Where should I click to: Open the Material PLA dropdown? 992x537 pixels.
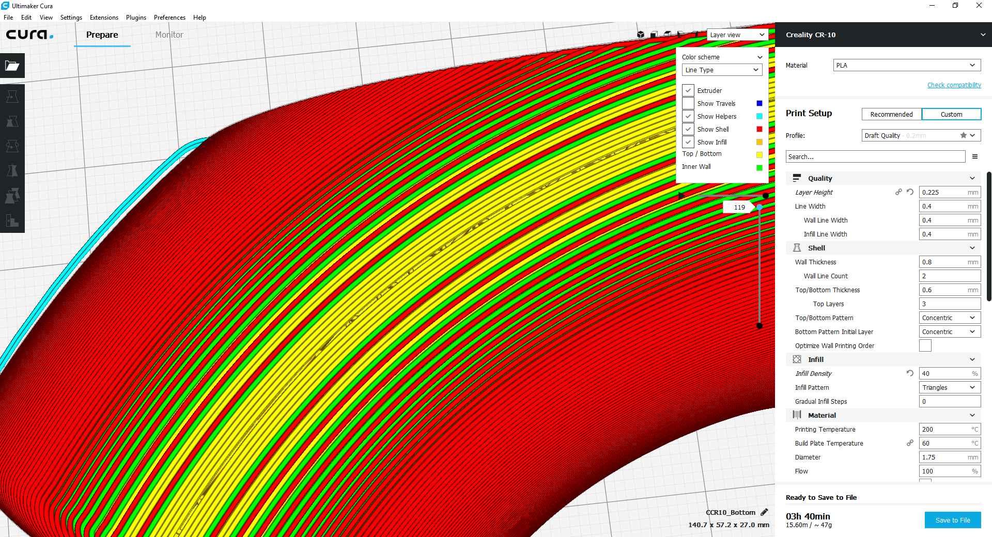[907, 65]
